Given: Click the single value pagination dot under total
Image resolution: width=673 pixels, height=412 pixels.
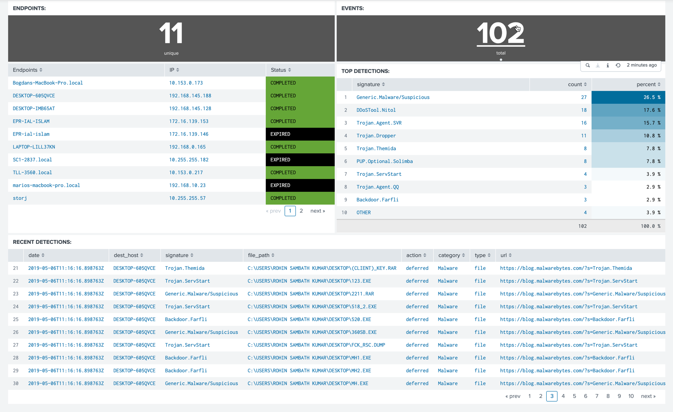Looking at the screenshot, I should [501, 60].
